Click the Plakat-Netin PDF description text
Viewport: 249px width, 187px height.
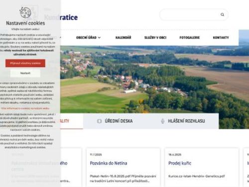click(x=123, y=179)
